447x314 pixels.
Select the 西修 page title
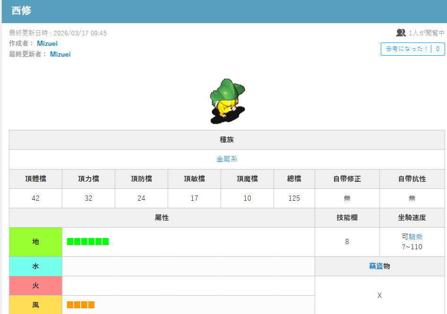click(21, 10)
